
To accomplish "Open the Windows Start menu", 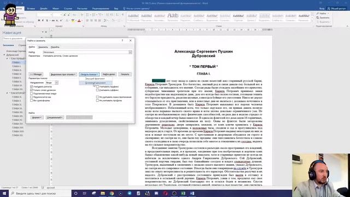I will pyautogui.click(x=4, y=193).
